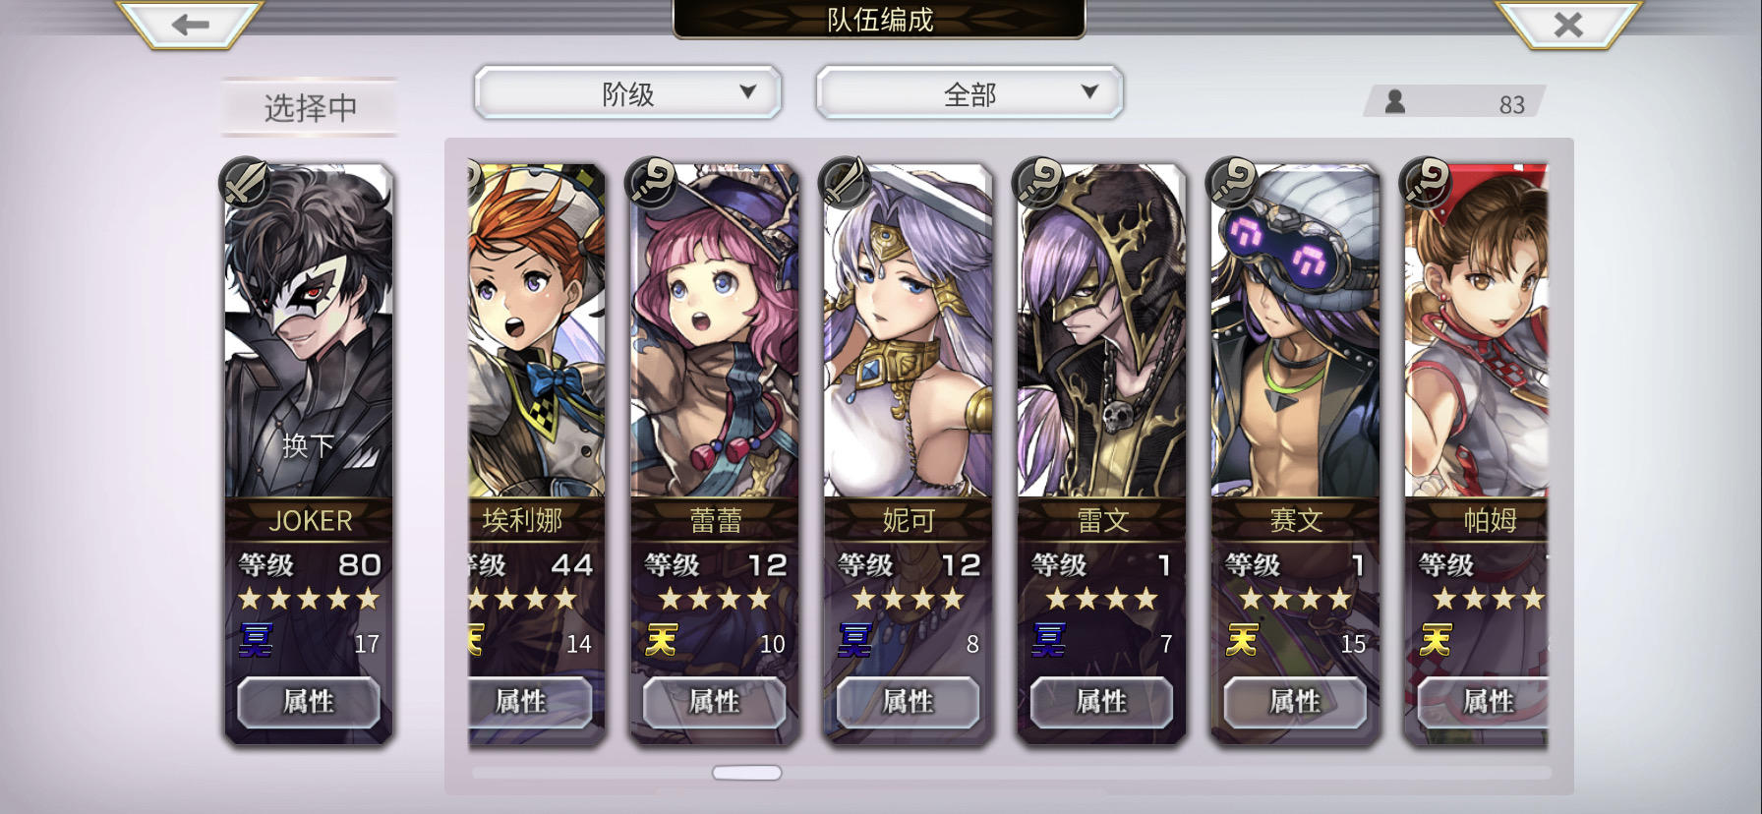Select the 选择中 tab label
This screenshot has height=814, width=1762.
pos(311,107)
